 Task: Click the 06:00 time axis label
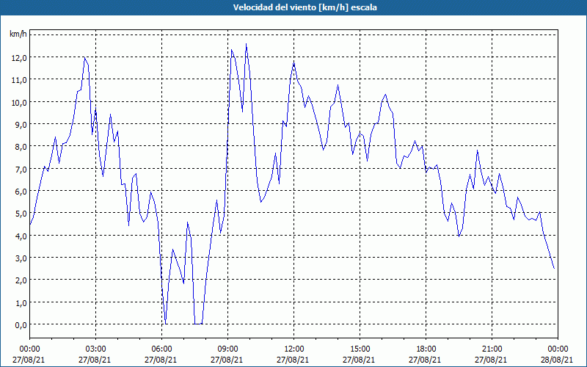(161, 349)
